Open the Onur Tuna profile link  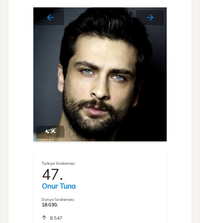tap(59, 186)
